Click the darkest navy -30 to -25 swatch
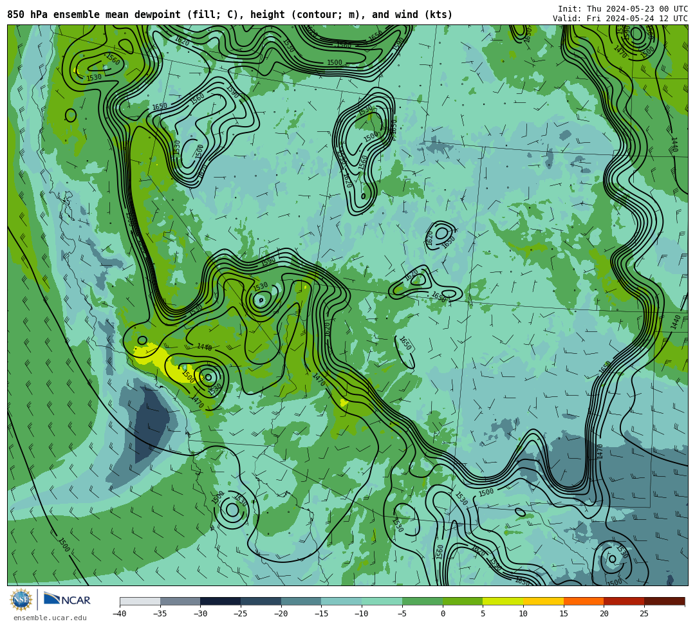The height and width of the screenshot is (626, 695). 221,601
